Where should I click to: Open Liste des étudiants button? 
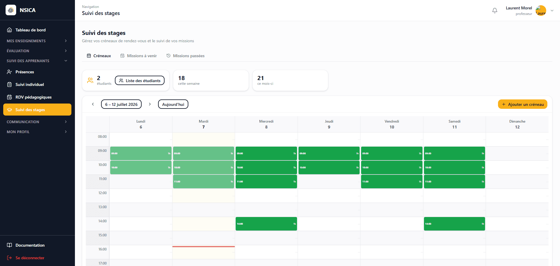[x=140, y=80]
